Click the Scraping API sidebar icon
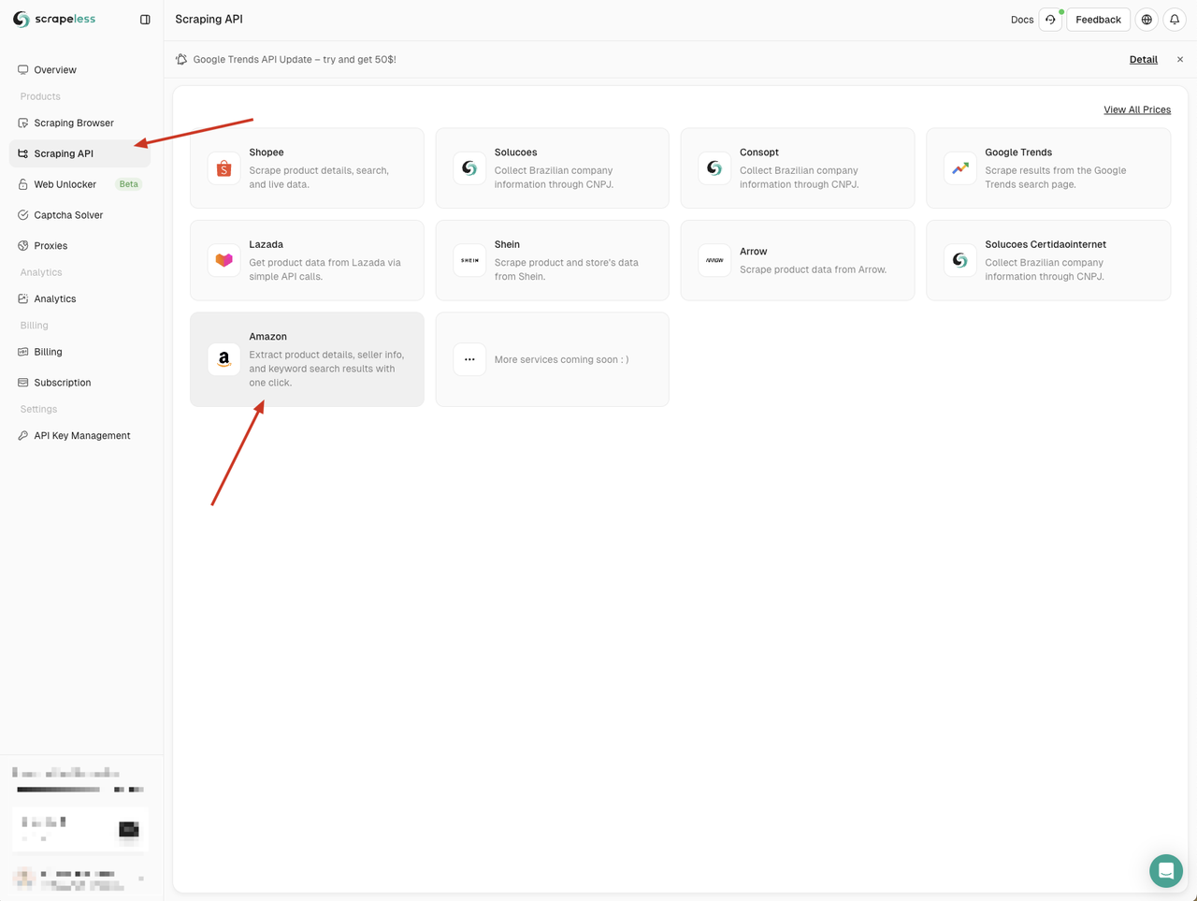The image size is (1197, 901). click(x=23, y=153)
